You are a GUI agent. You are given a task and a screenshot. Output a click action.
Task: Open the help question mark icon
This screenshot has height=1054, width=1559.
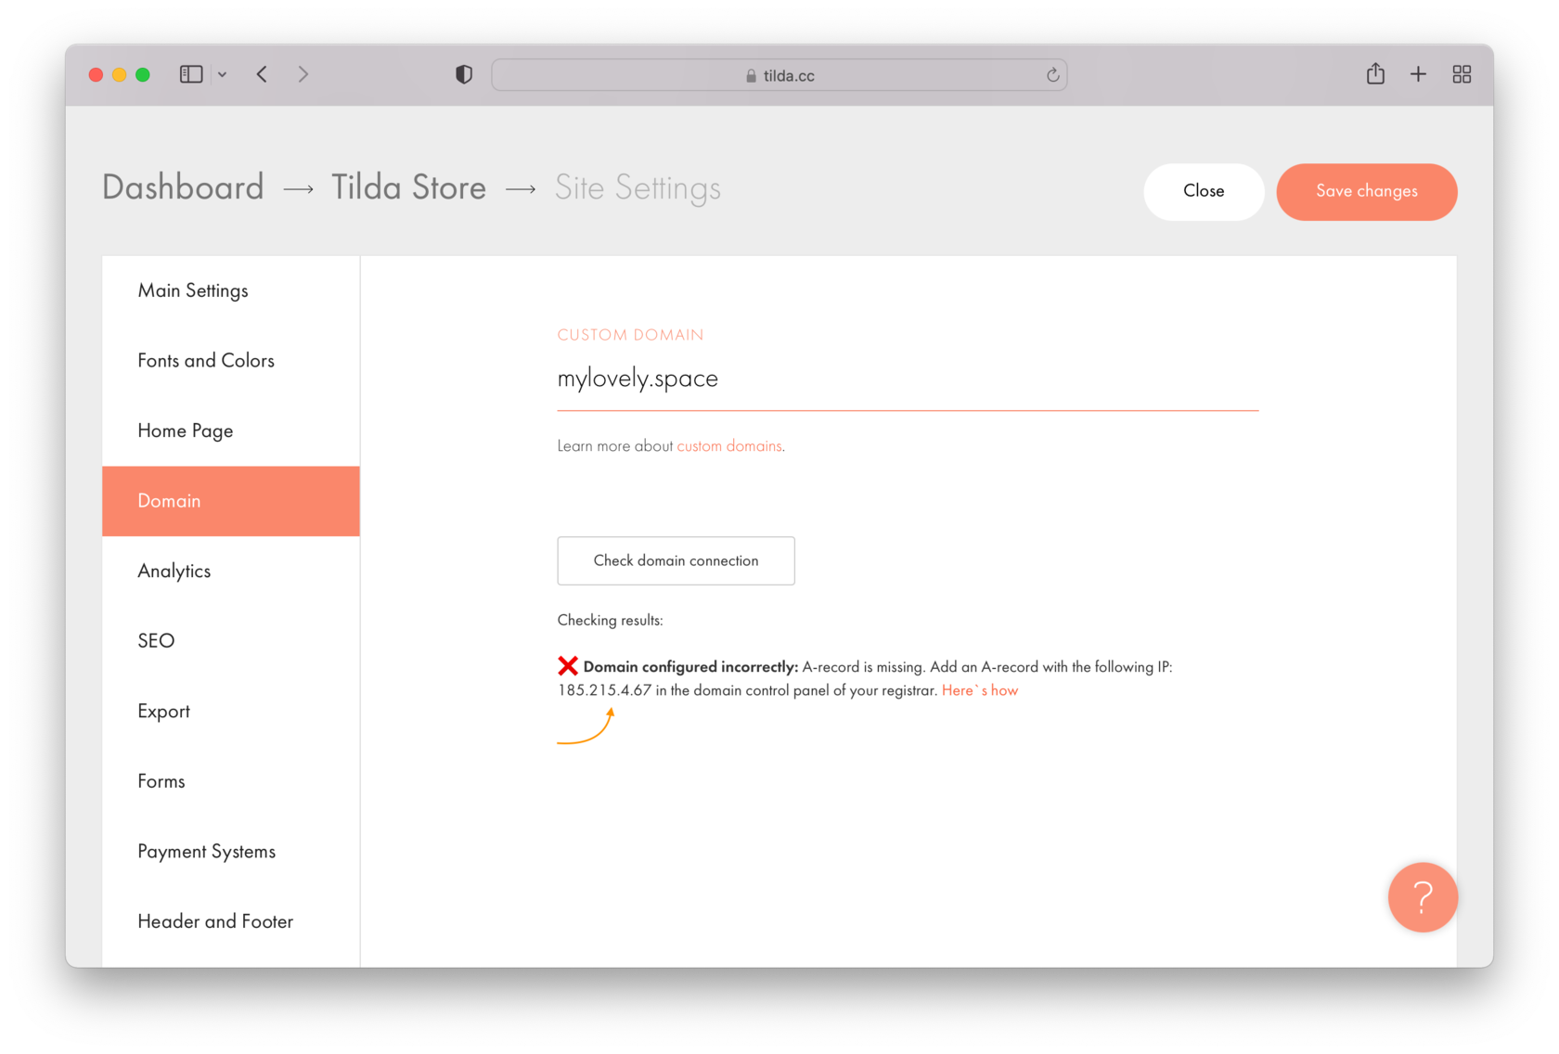[x=1423, y=897]
